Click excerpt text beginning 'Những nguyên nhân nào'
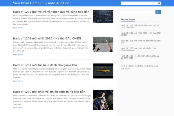Image resolution: width=174 pixels, height=116 pixels. 50,46
